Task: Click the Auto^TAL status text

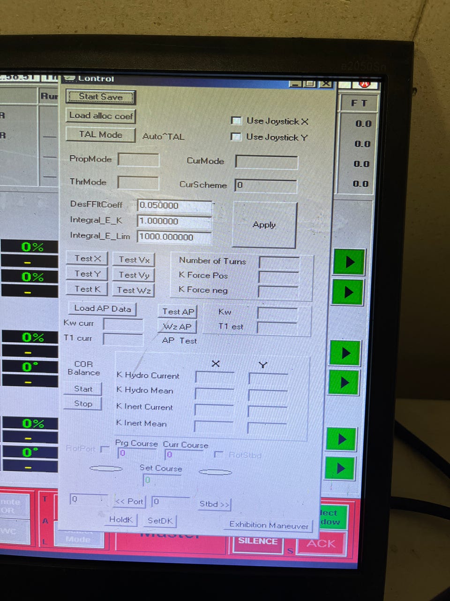Action: [163, 136]
